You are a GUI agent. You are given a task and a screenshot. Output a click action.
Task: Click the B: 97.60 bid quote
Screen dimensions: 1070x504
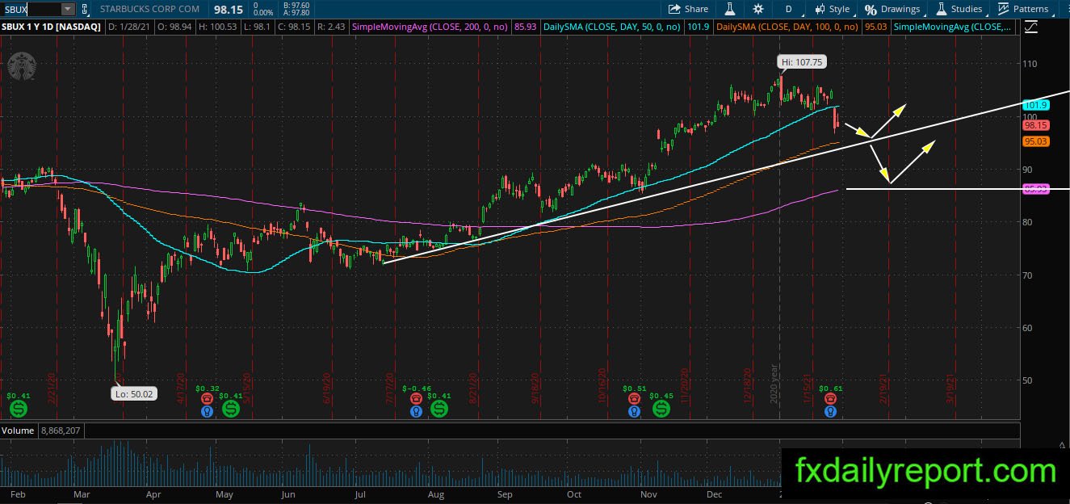tap(298, 6)
